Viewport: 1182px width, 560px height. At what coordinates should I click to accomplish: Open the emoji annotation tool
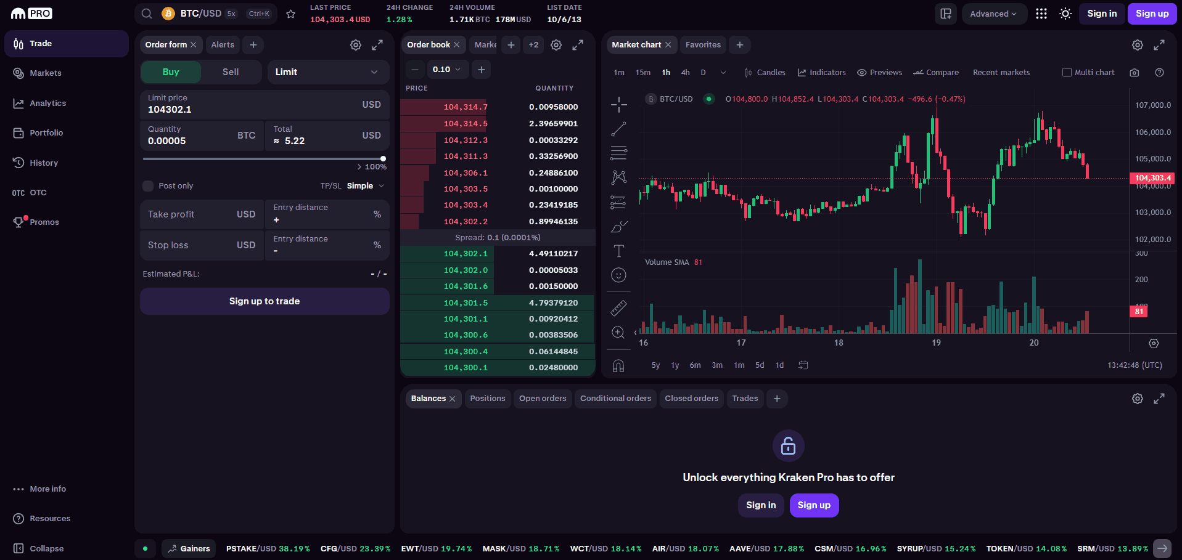click(x=618, y=275)
